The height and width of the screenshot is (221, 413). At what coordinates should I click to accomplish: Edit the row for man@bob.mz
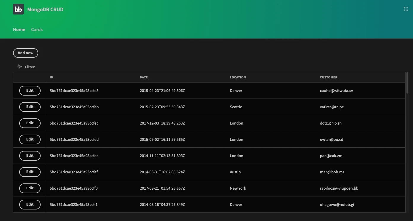[x=30, y=172]
